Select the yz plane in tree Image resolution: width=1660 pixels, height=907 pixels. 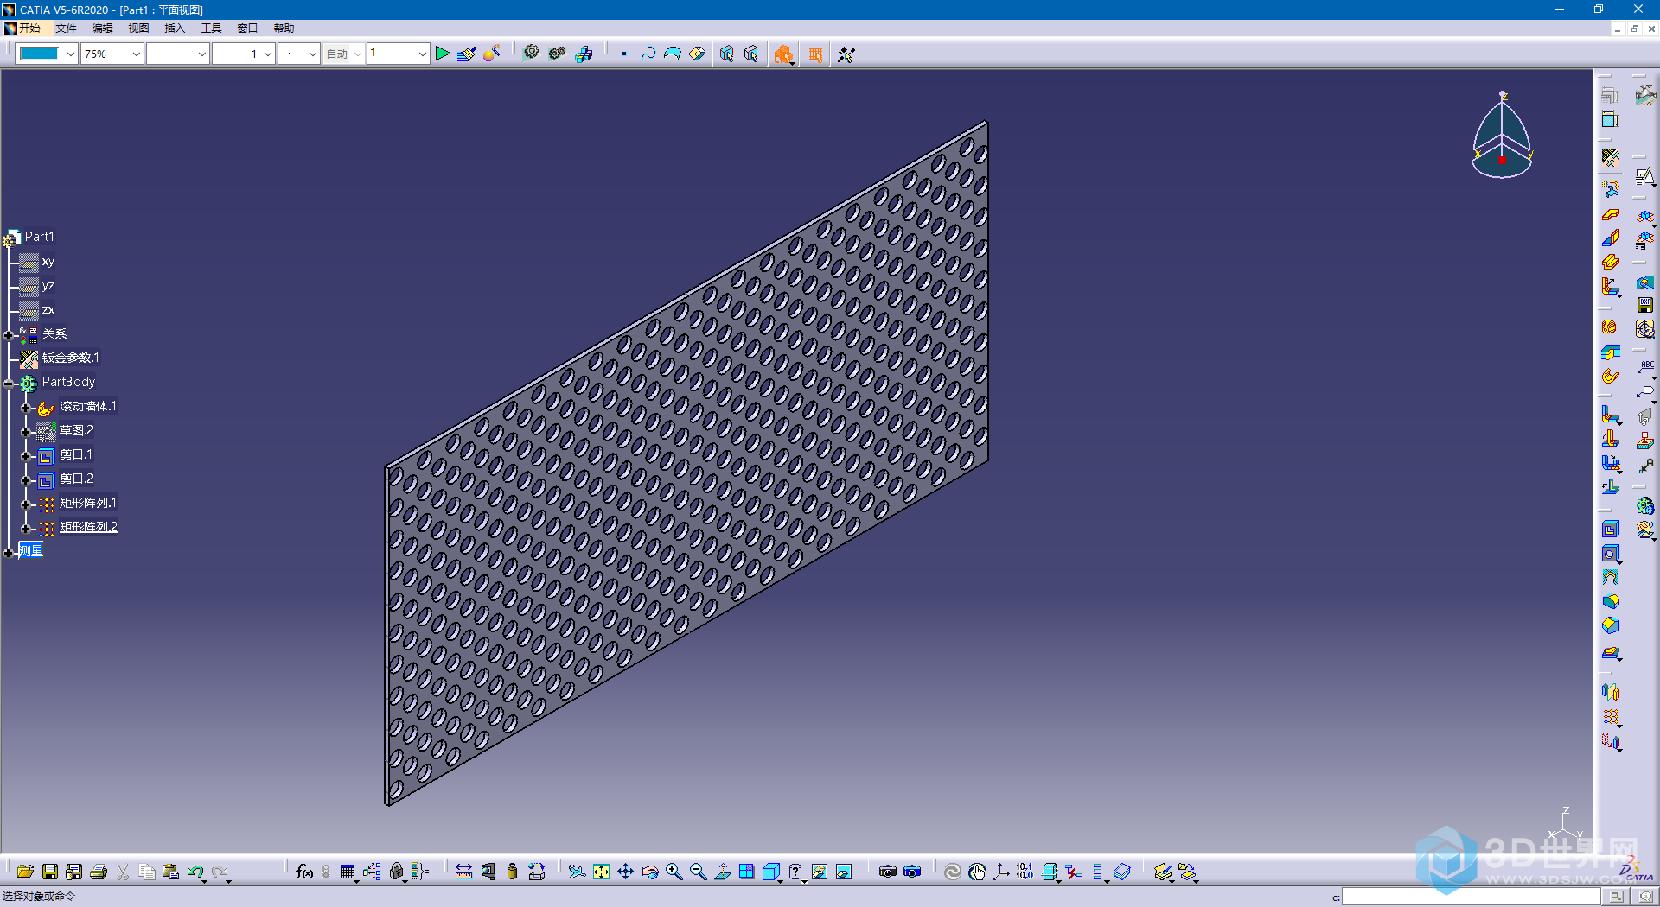click(x=48, y=285)
